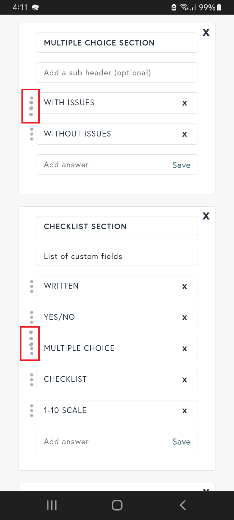Remove the WITH ISSUES answer
Image resolution: width=234 pixels, height=520 pixels.
(185, 103)
